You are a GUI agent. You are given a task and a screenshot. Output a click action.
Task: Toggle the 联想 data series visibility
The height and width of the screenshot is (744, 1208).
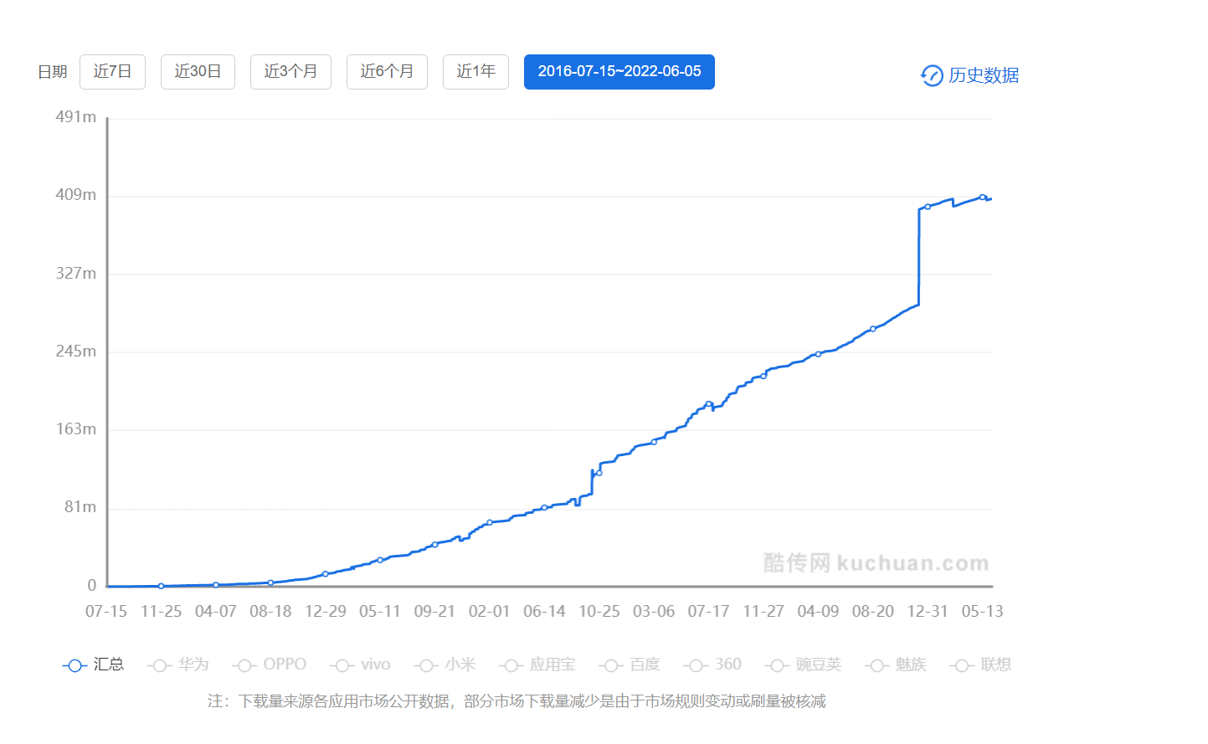click(960, 664)
